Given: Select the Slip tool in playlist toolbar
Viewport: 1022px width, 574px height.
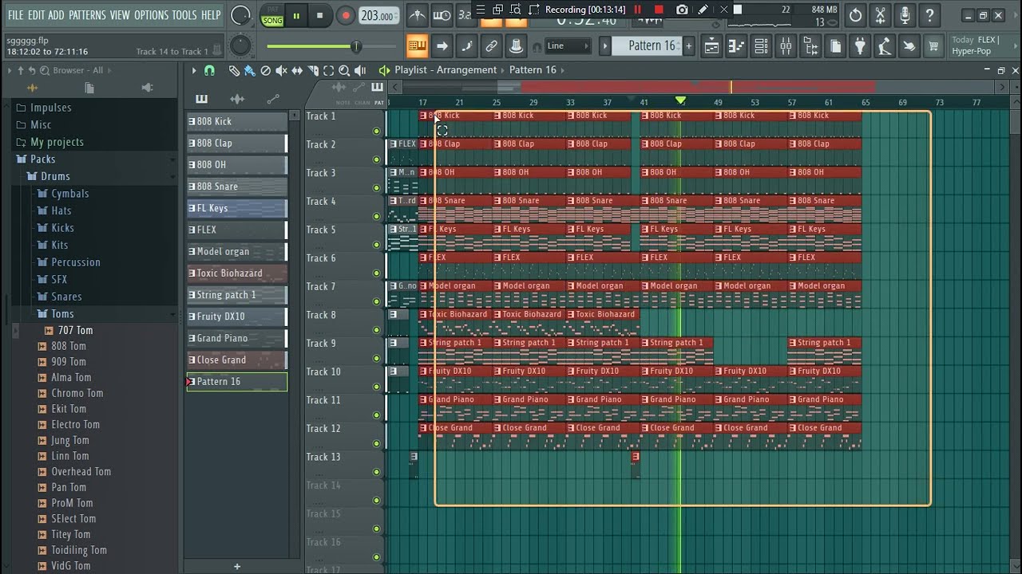Looking at the screenshot, I should pyautogui.click(x=297, y=70).
